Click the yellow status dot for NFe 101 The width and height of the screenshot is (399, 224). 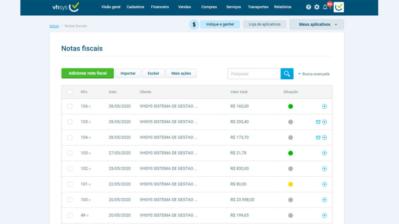pyautogui.click(x=291, y=184)
